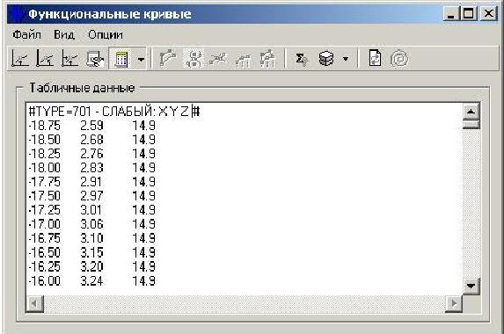Toggle the tabular data table icon
Image resolution: width=504 pixels, height=334 pixels.
pos(121,59)
